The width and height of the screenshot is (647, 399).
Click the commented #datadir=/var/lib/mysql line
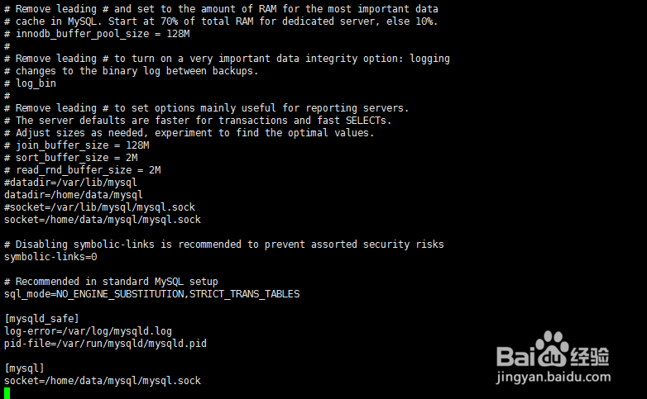[70, 183]
